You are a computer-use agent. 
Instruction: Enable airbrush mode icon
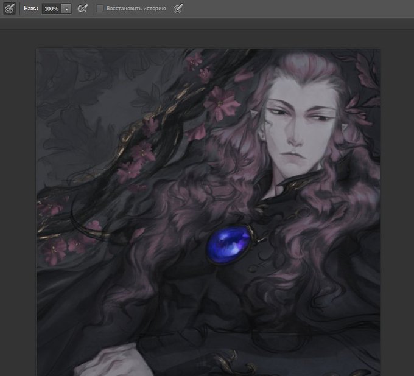point(82,9)
